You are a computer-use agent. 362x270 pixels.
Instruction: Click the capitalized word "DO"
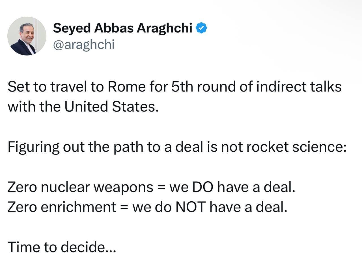coord(202,187)
